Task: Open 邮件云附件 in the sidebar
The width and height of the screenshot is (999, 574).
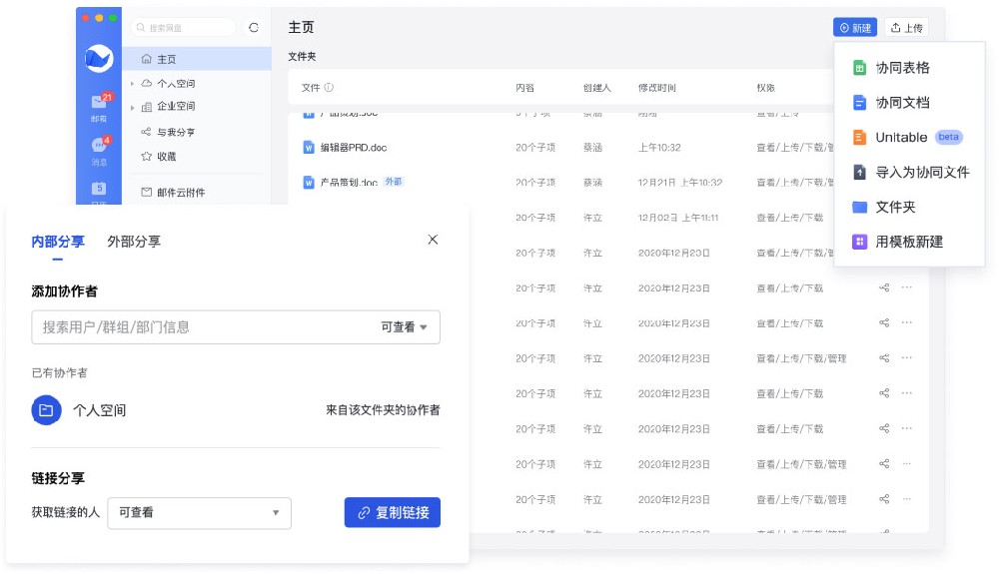Action: [180, 192]
